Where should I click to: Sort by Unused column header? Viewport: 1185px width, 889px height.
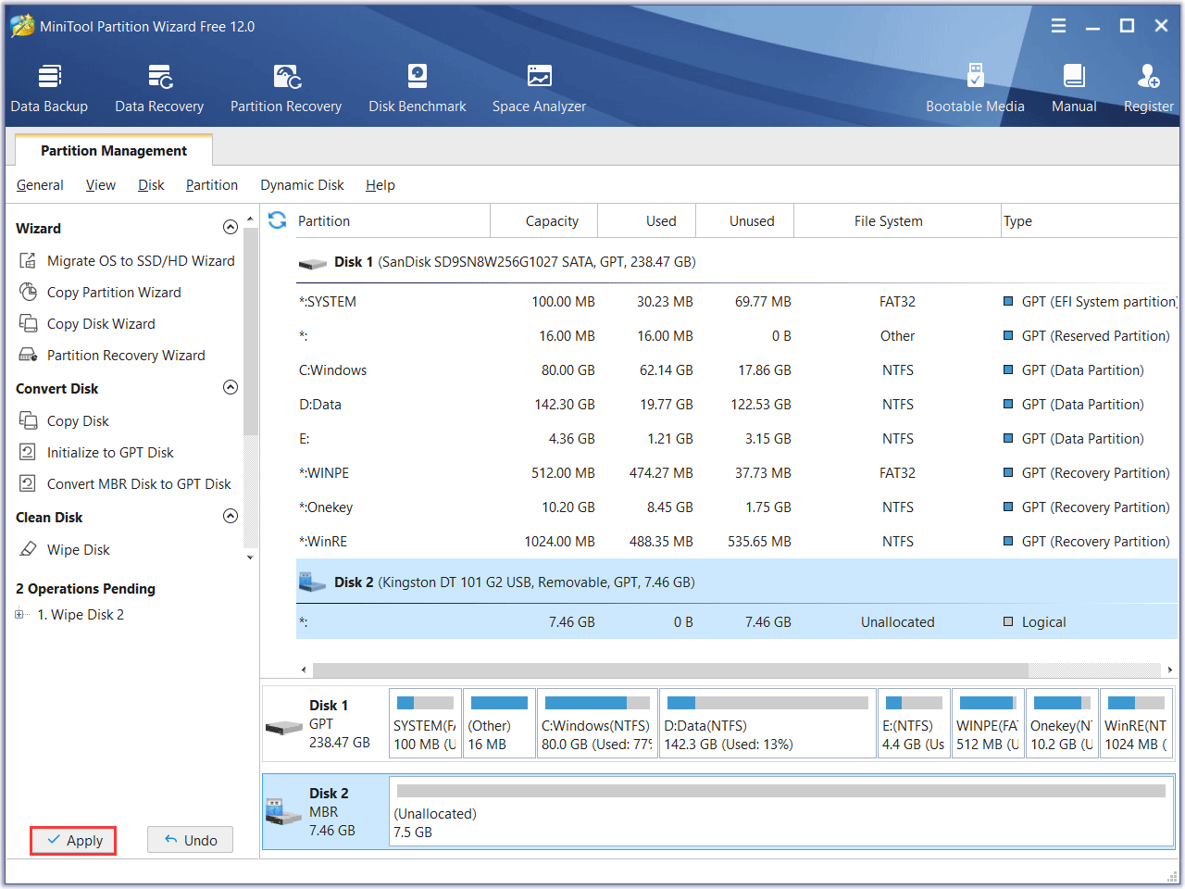pos(745,221)
